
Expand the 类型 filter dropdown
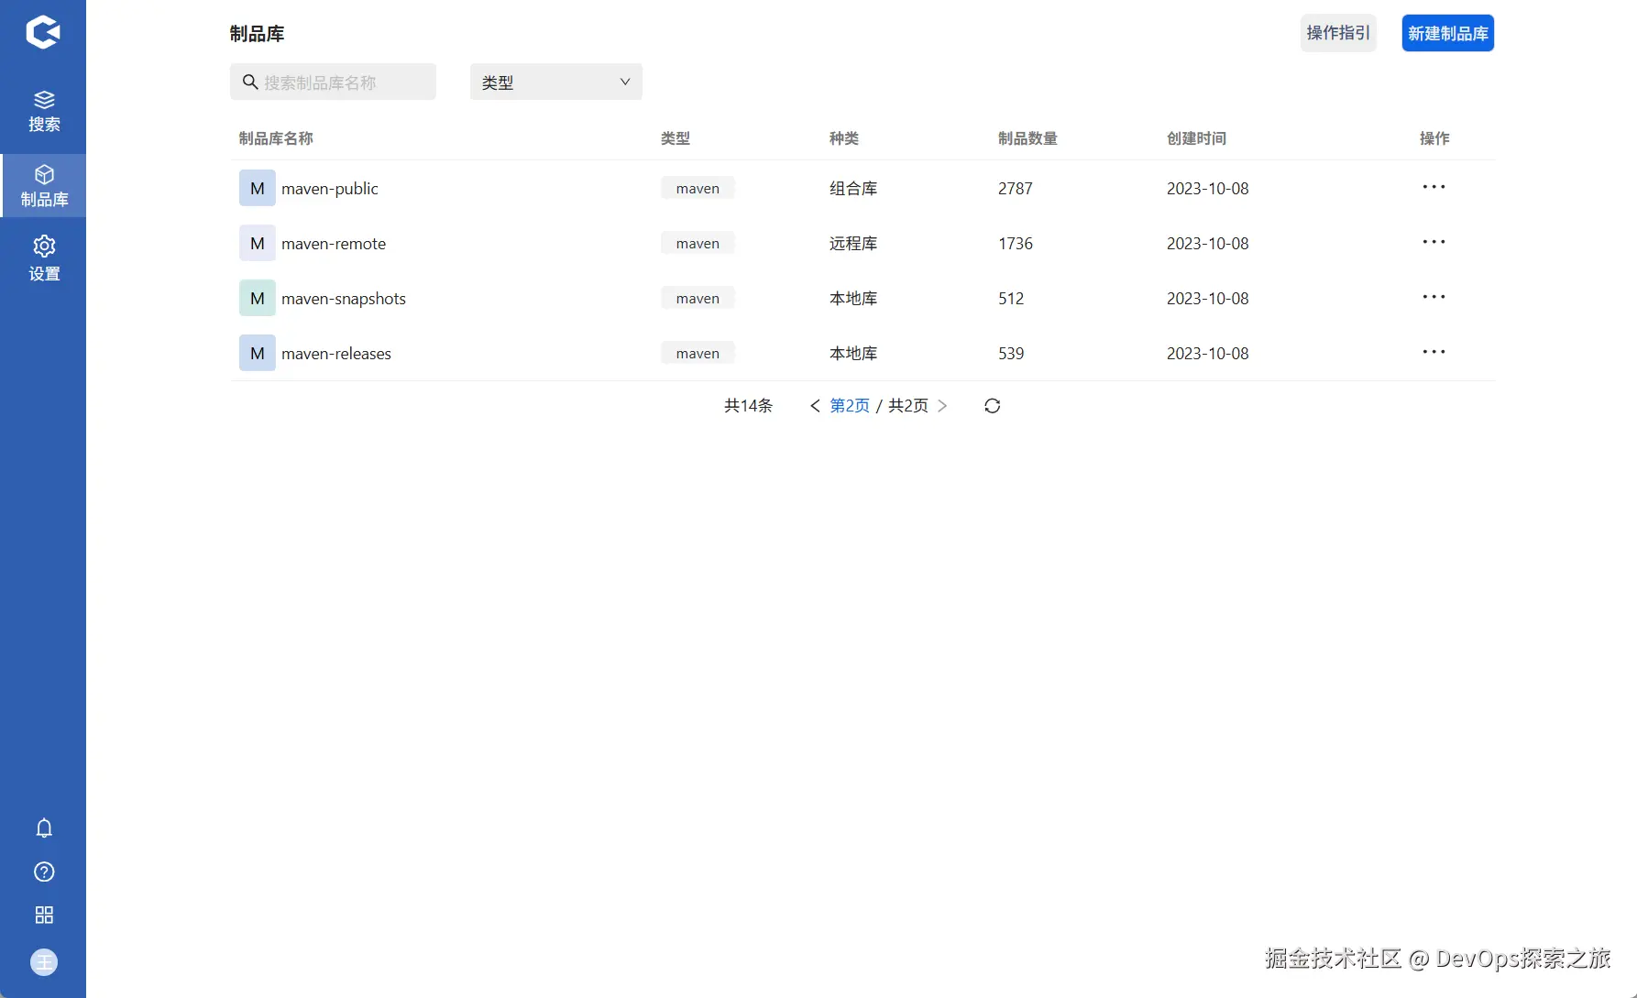[556, 82]
